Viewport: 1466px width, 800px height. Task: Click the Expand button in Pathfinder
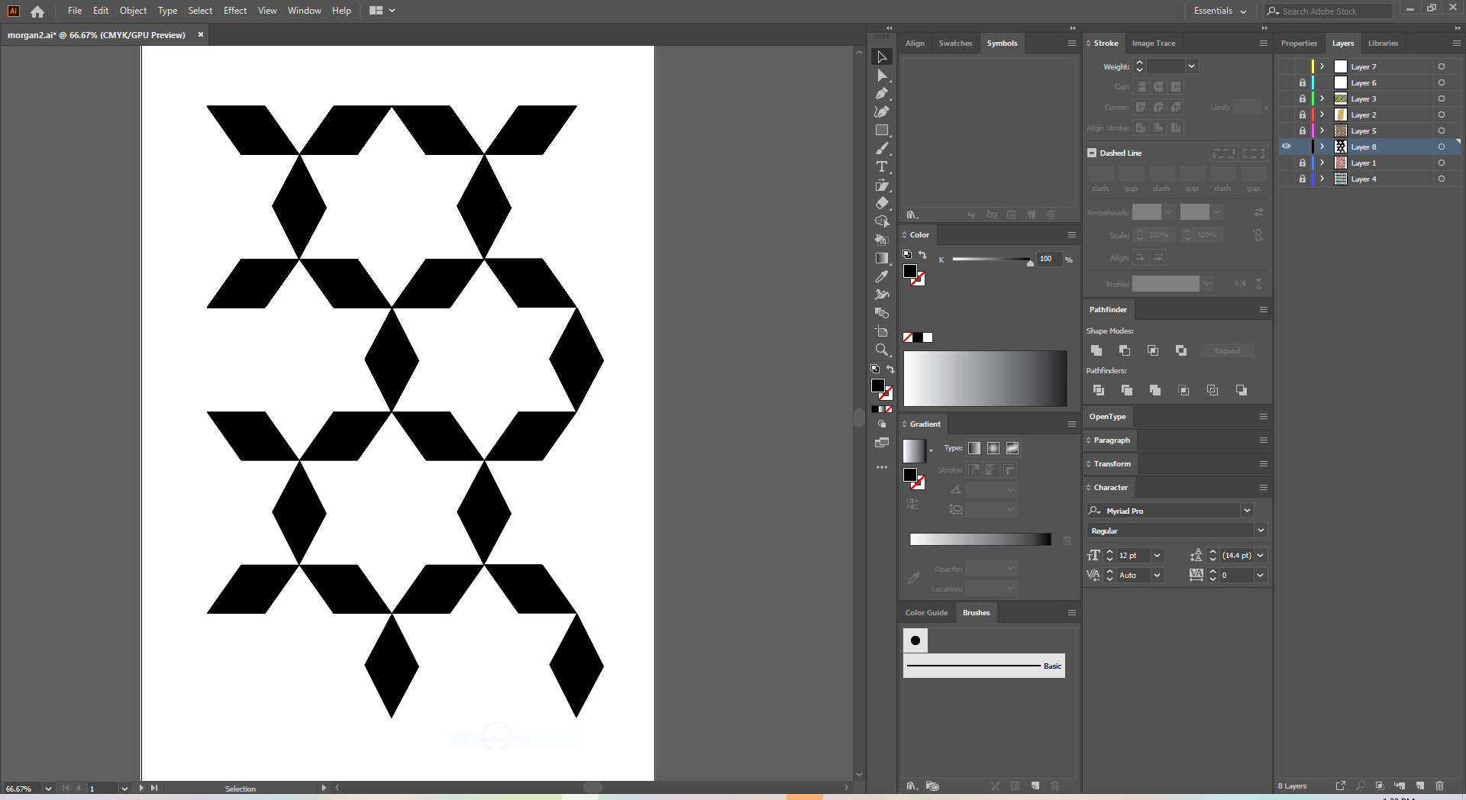1226,350
